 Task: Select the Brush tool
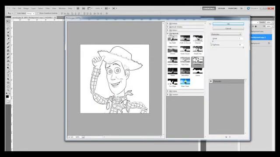coord(8,47)
